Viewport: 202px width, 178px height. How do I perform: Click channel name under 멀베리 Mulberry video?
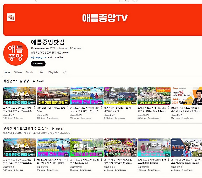tap(76, 167)
